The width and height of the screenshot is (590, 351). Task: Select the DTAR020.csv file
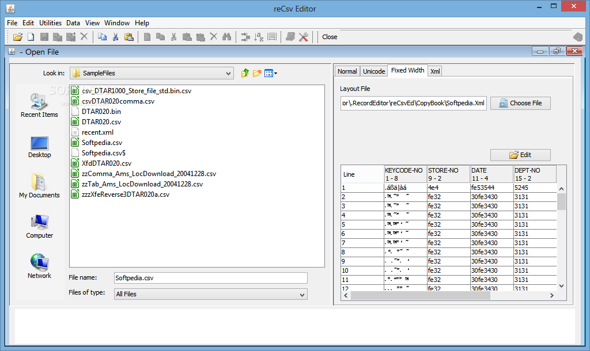[x=101, y=122]
